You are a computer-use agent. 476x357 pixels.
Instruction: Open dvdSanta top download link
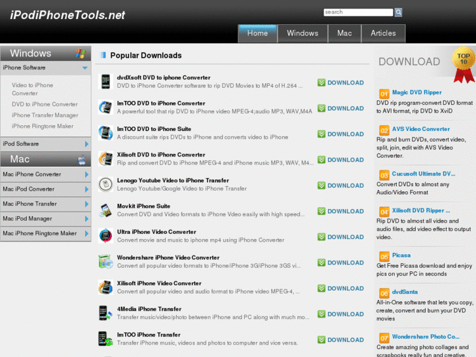coord(405,292)
